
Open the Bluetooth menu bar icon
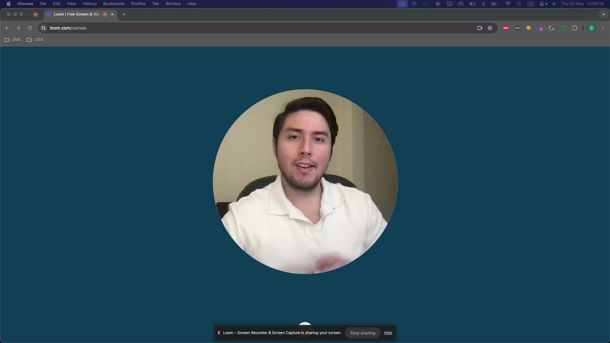[x=483, y=3]
